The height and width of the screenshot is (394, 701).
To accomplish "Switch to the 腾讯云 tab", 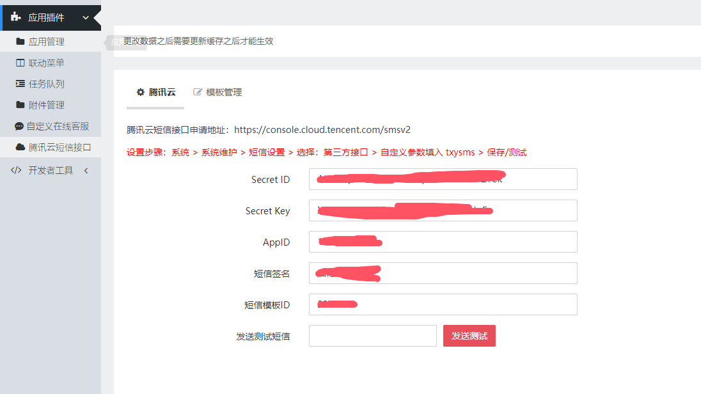I will [155, 92].
